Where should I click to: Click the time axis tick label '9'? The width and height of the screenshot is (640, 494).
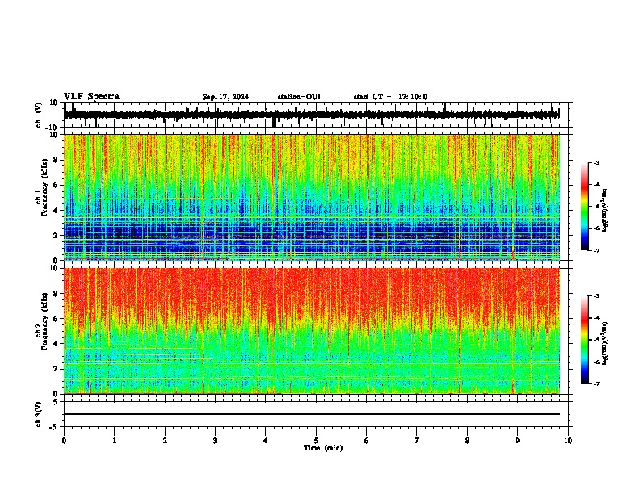[517, 441]
